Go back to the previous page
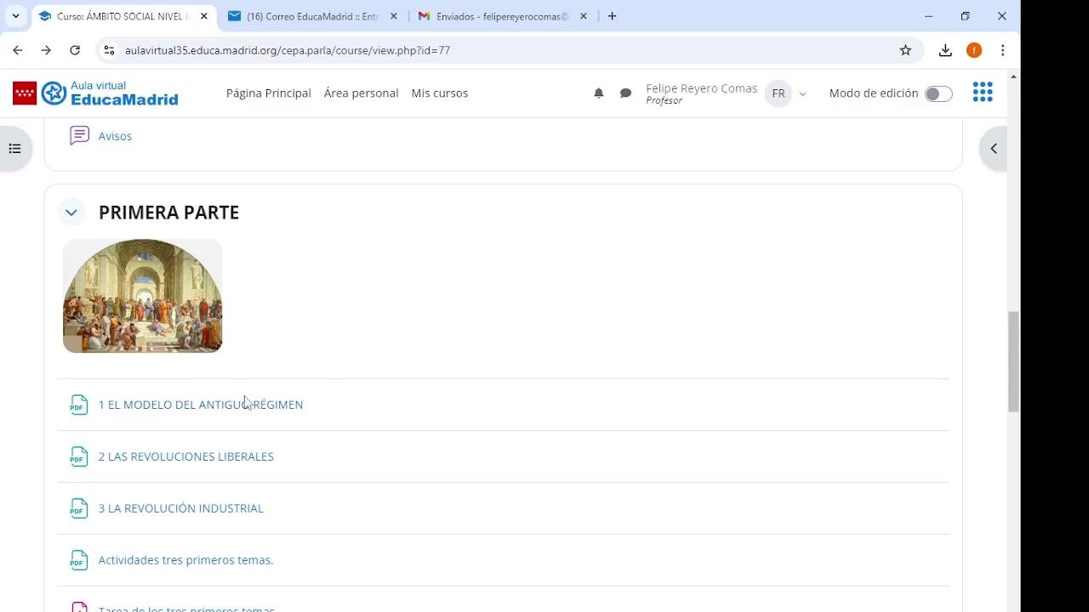Screen dimensions: 1089x612 pos(18,50)
